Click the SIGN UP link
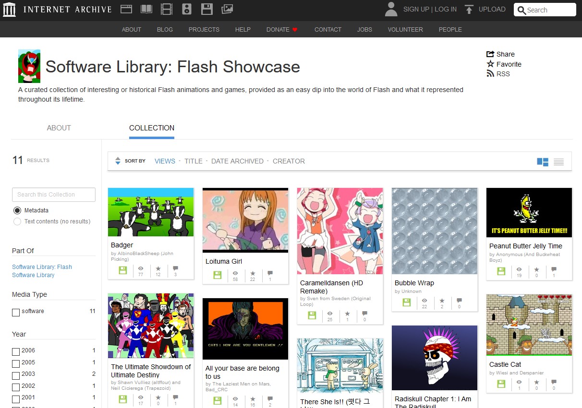This screenshot has width=582, height=408. tap(416, 9)
